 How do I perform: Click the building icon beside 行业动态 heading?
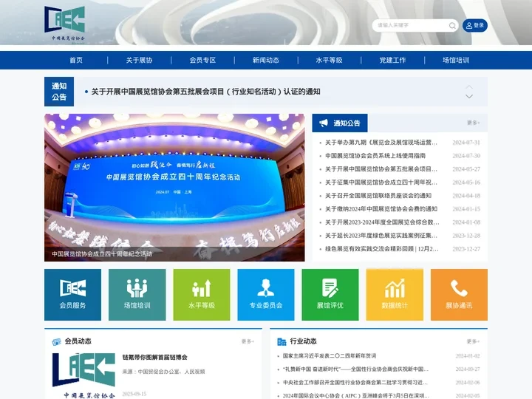coord(282,341)
